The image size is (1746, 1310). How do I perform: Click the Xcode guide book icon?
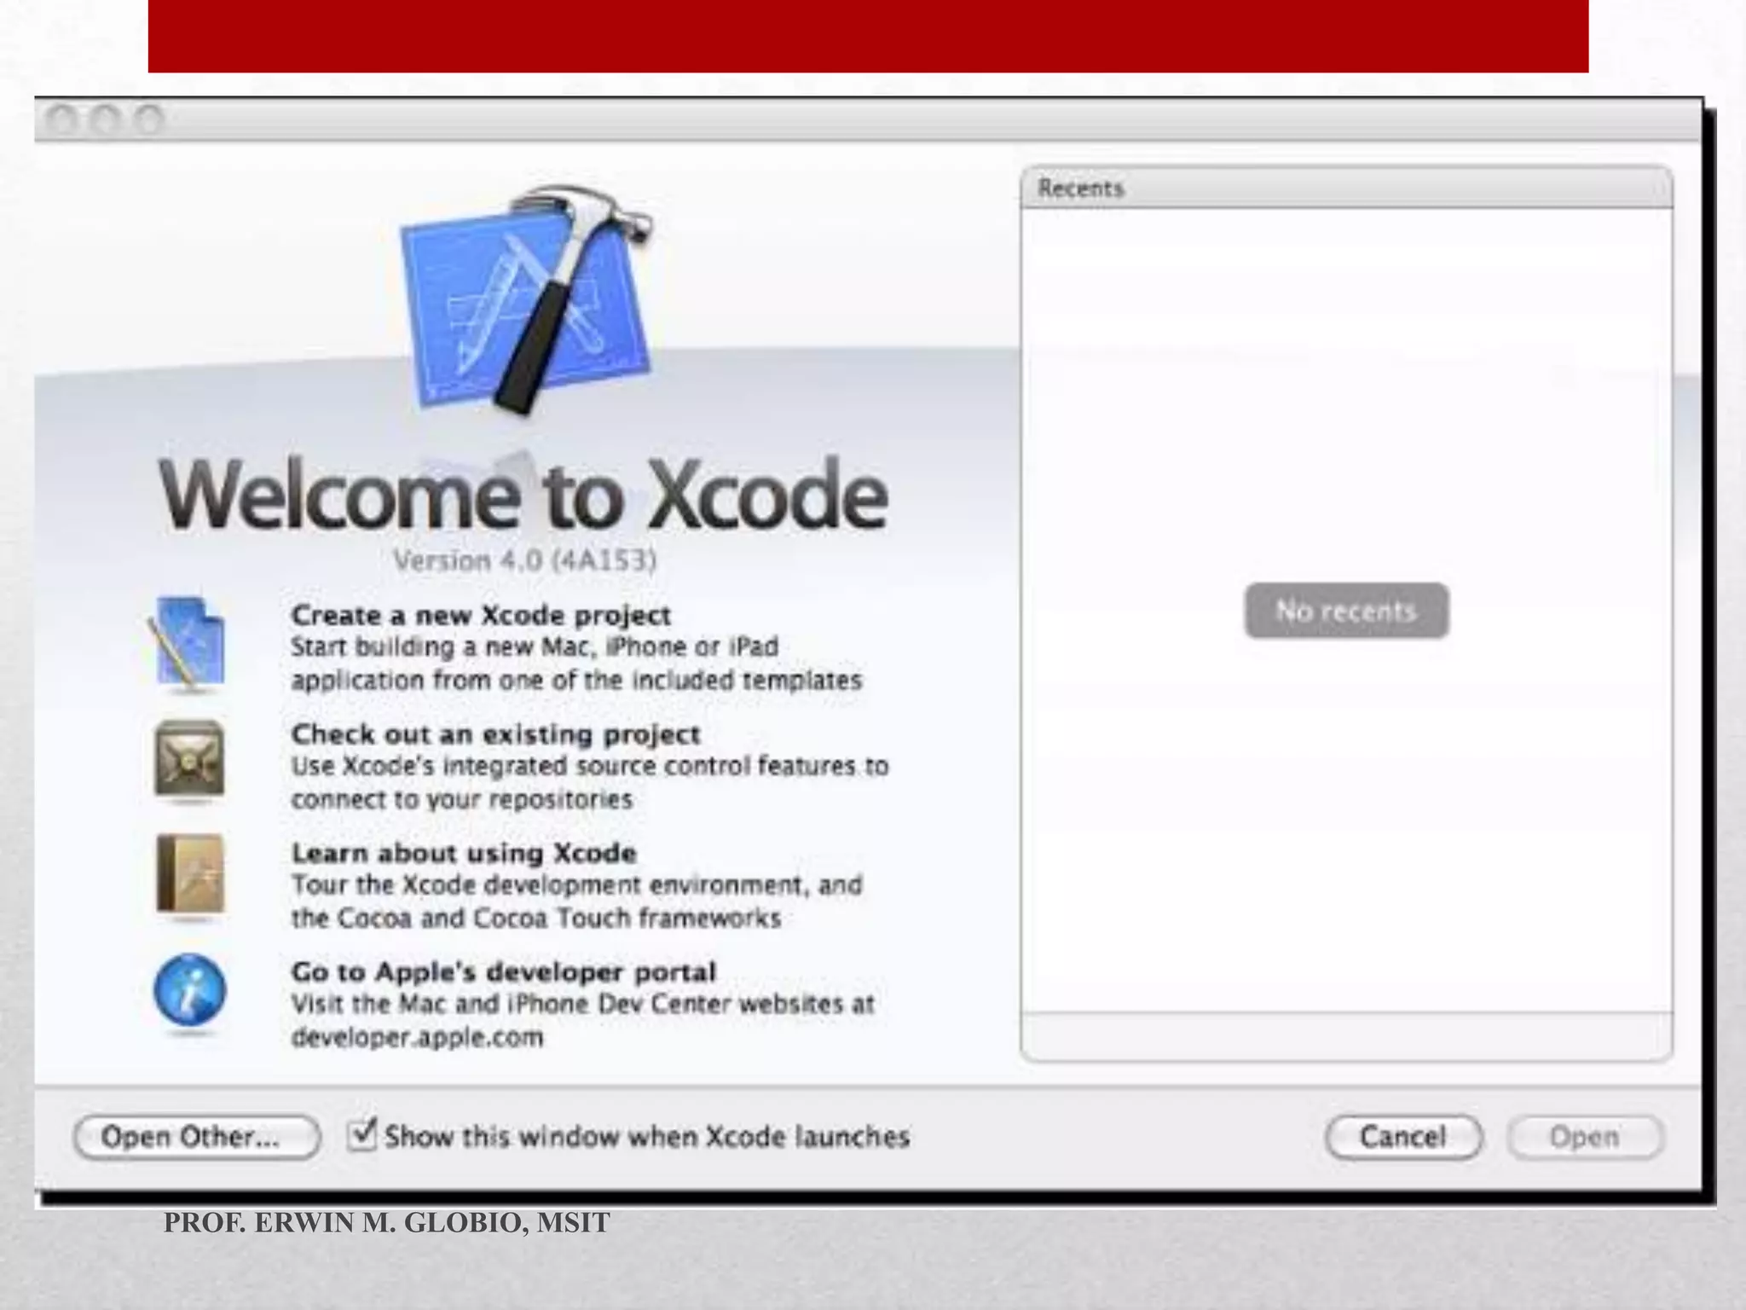pos(190,874)
